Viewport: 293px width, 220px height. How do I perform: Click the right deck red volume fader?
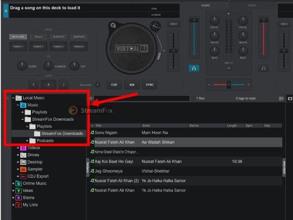coord(264,20)
